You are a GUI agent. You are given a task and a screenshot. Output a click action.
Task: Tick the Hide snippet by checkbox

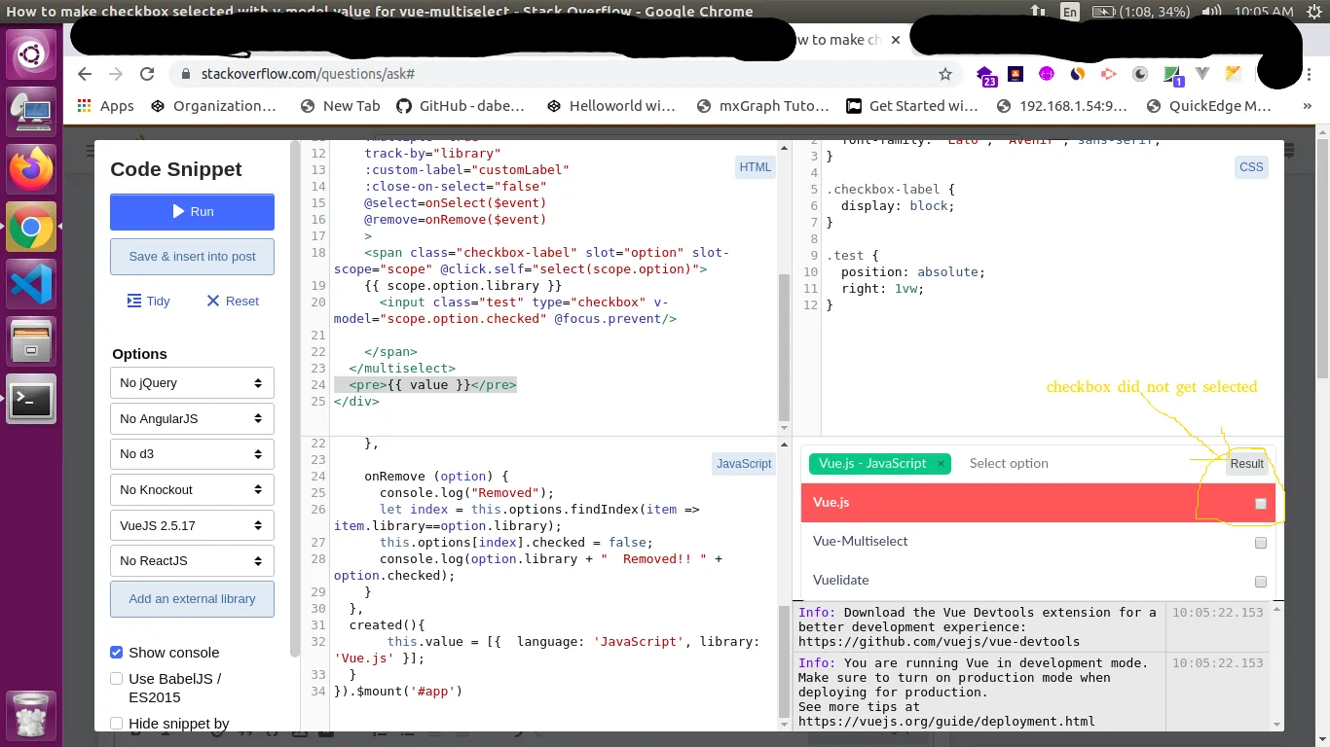click(117, 724)
